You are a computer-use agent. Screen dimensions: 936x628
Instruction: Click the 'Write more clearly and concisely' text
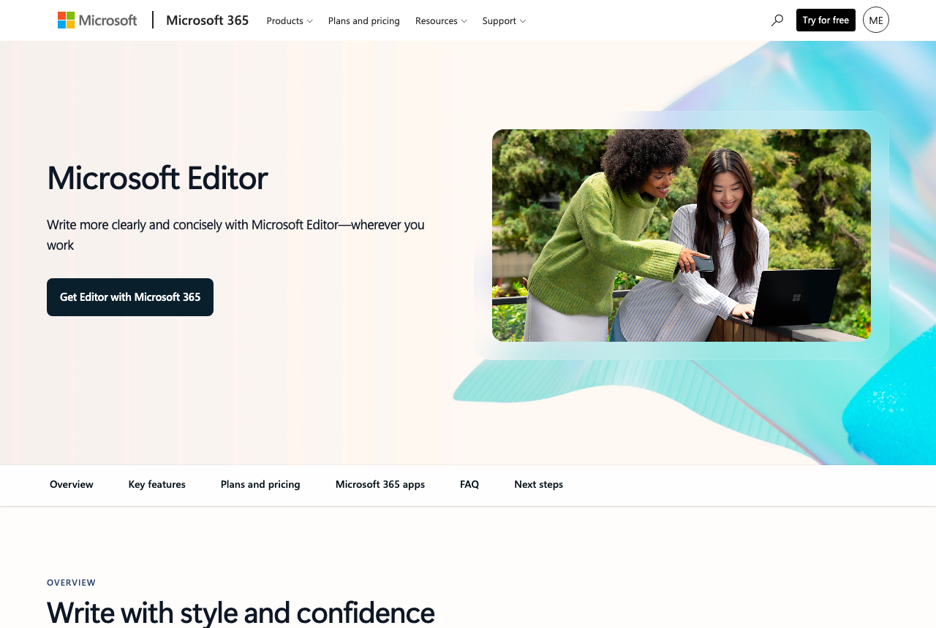pos(235,234)
